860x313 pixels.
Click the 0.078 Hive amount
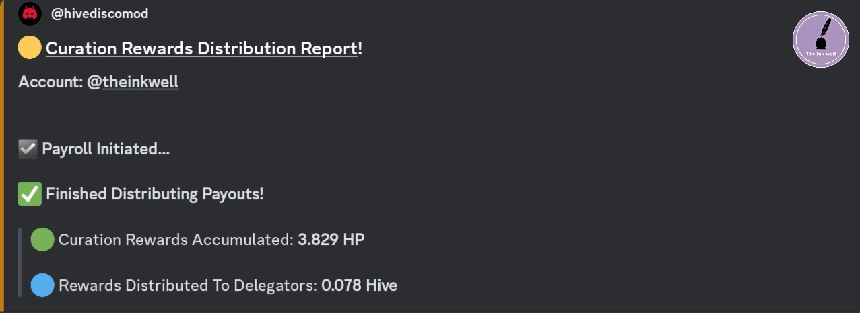tap(359, 285)
